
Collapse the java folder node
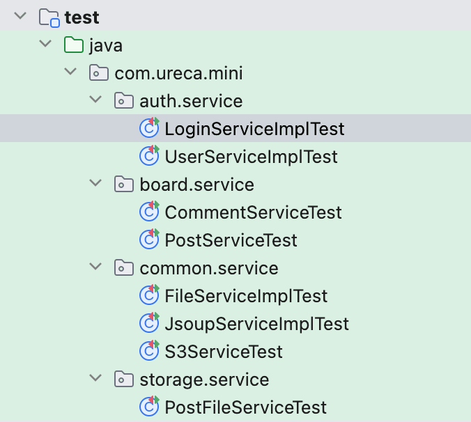point(45,45)
